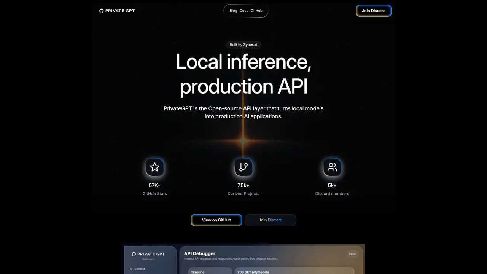Click the Derived Projects fork icon
The width and height of the screenshot is (487, 274).
coord(243,167)
